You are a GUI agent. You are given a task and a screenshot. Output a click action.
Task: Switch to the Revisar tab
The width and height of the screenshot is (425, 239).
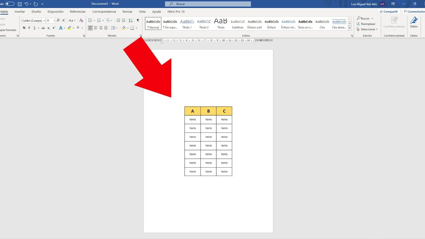(127, 12)
